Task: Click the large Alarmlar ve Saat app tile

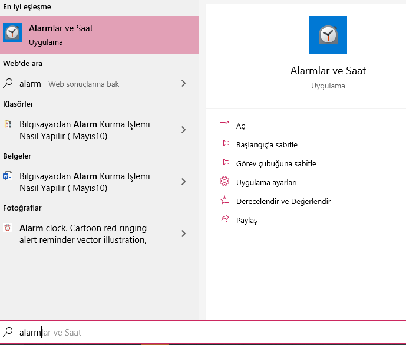Action: pyautogui.click(x=328, y=35)
